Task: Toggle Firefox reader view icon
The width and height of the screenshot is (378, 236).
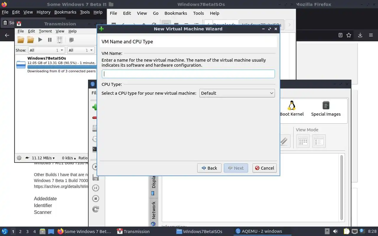Action: pyautogui.click(x=340, y=35)
